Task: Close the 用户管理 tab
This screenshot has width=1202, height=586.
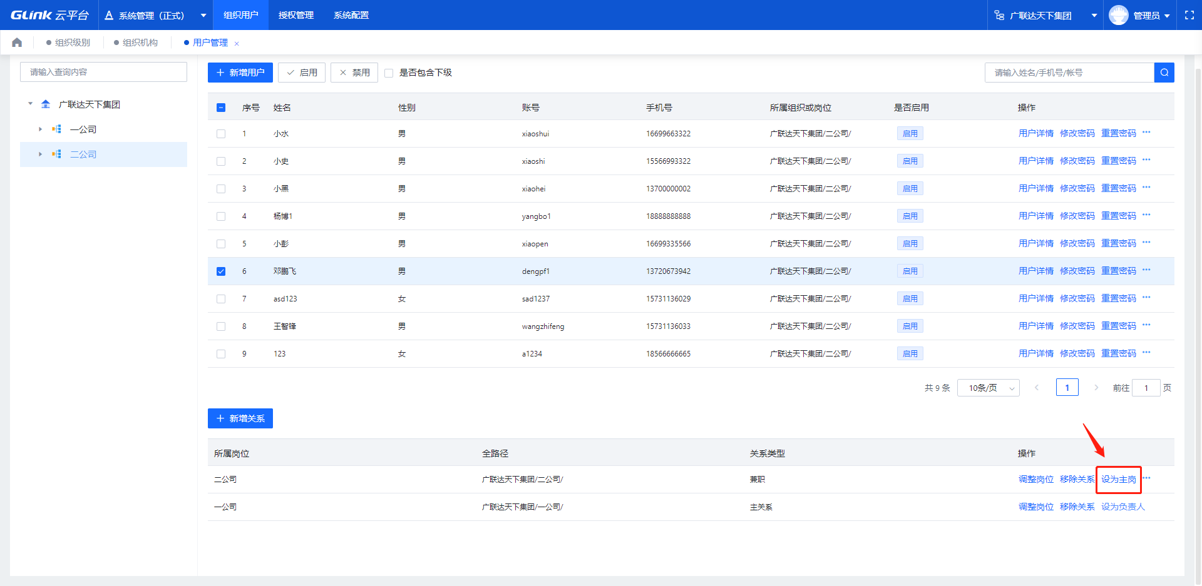Action: click(x=237, y=43)
